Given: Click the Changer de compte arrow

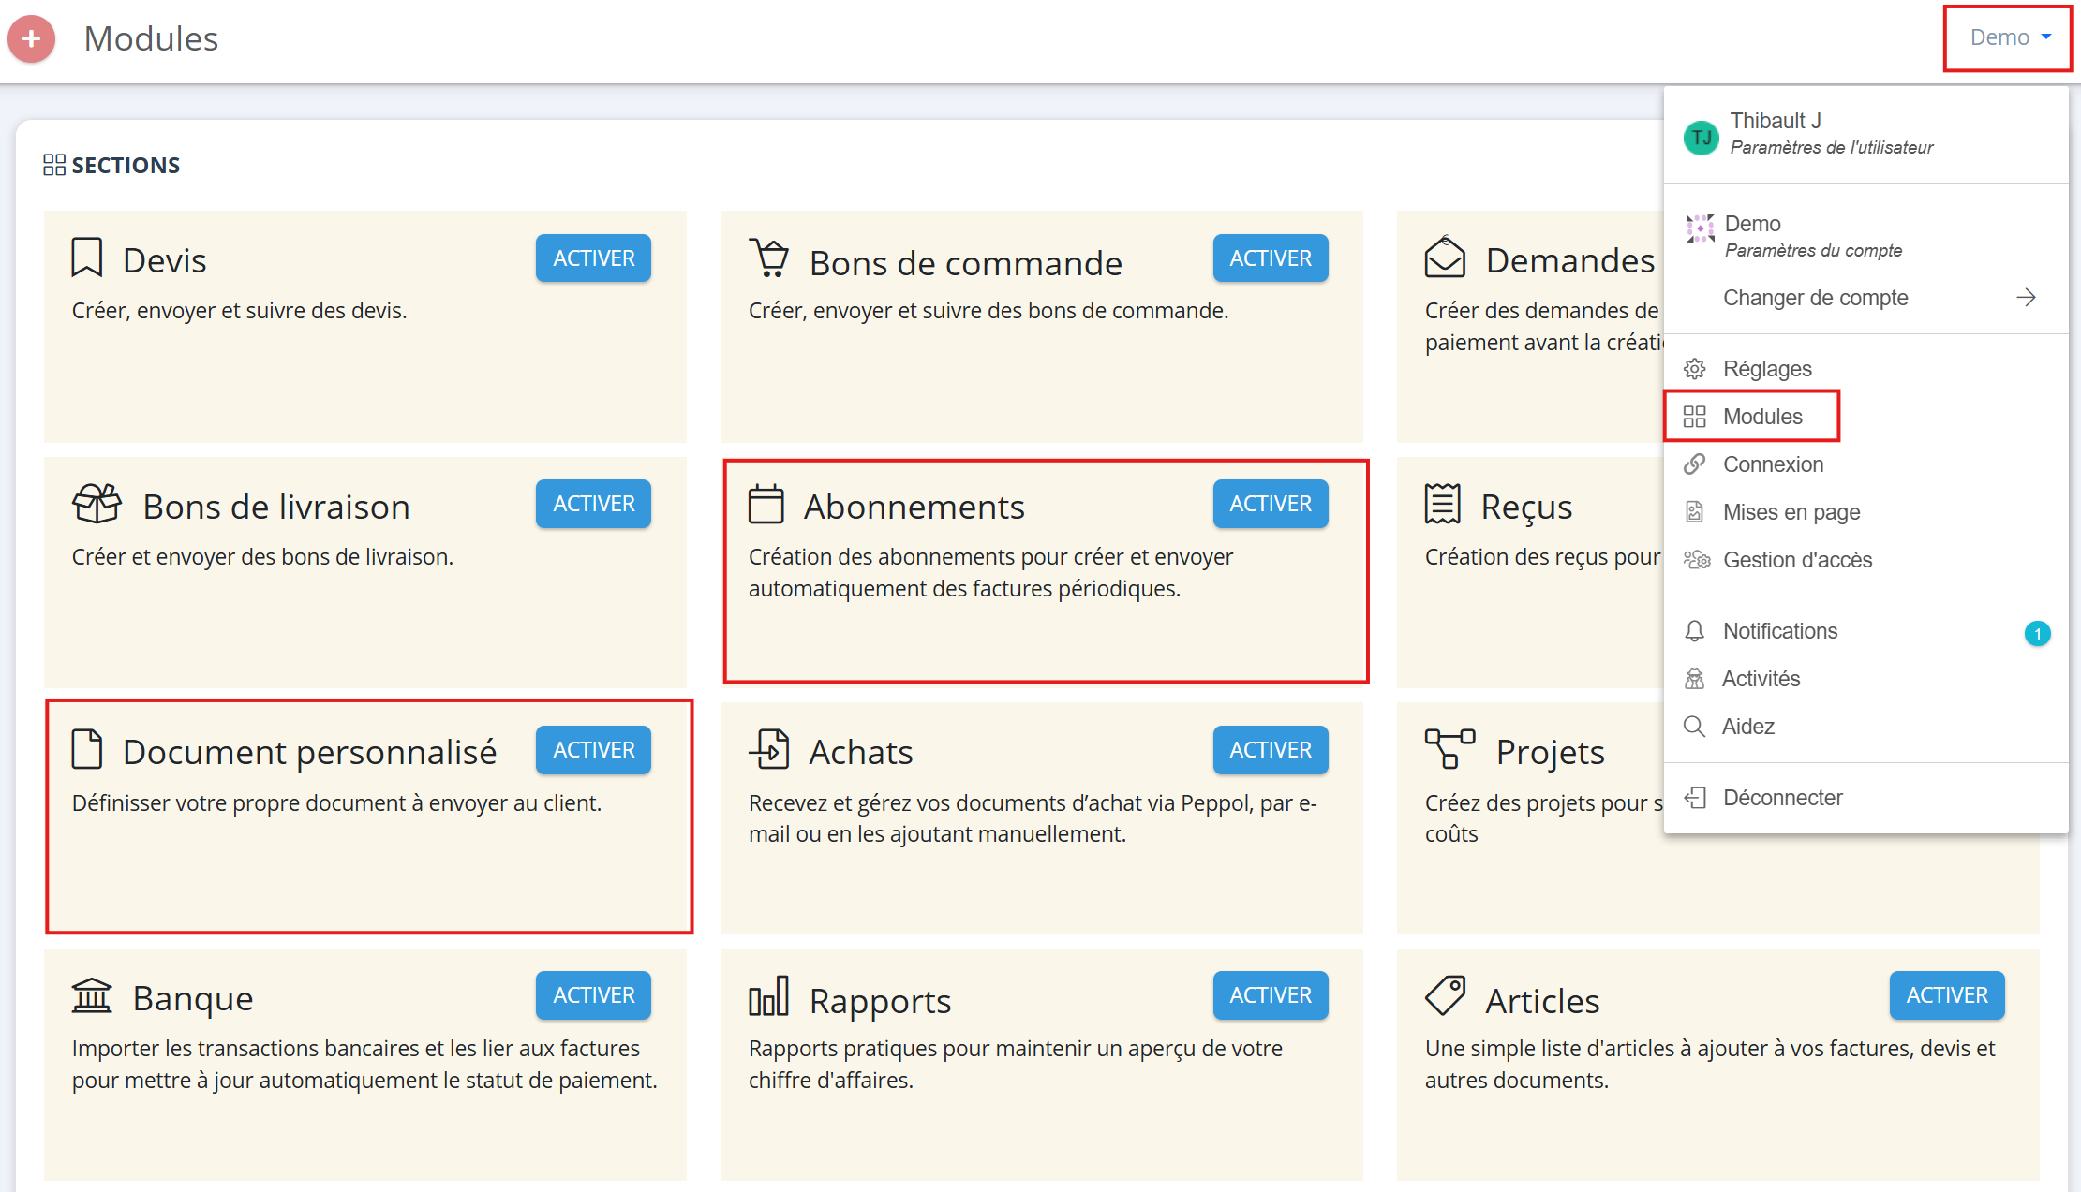Looking at the screenshot, I should point(2026,298).
